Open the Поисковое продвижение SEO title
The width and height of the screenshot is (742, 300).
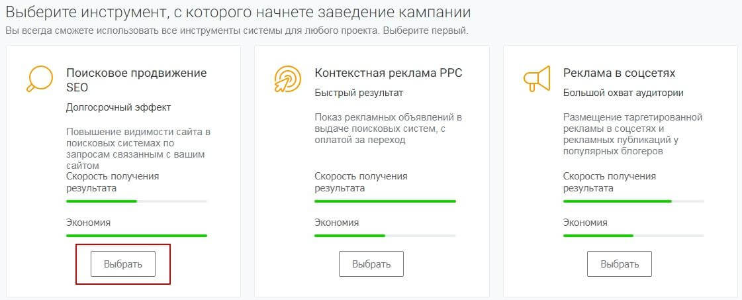[136, 79]
